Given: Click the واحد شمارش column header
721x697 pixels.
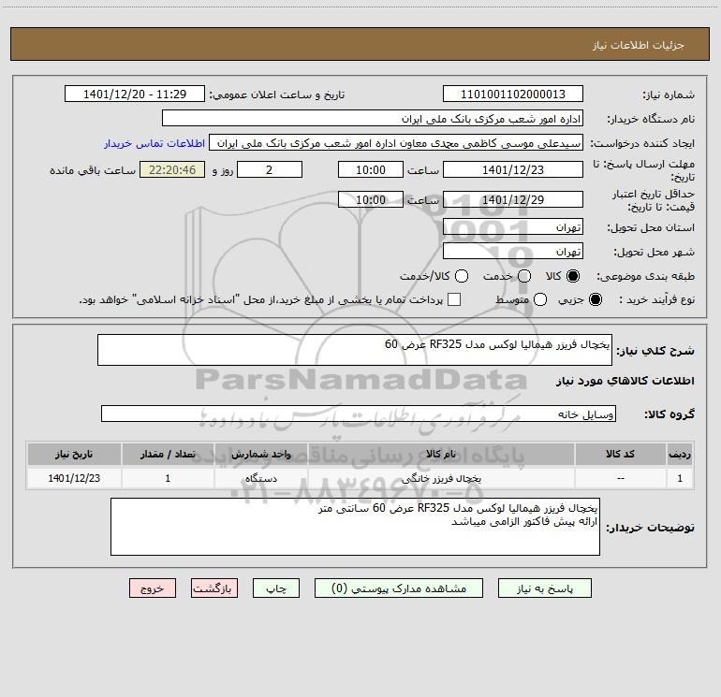Looking at the screenshot, I should (x=260, y=454).
